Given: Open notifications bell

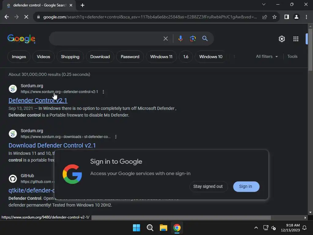Looking at the screenshot, I should (x=304, y=228).
